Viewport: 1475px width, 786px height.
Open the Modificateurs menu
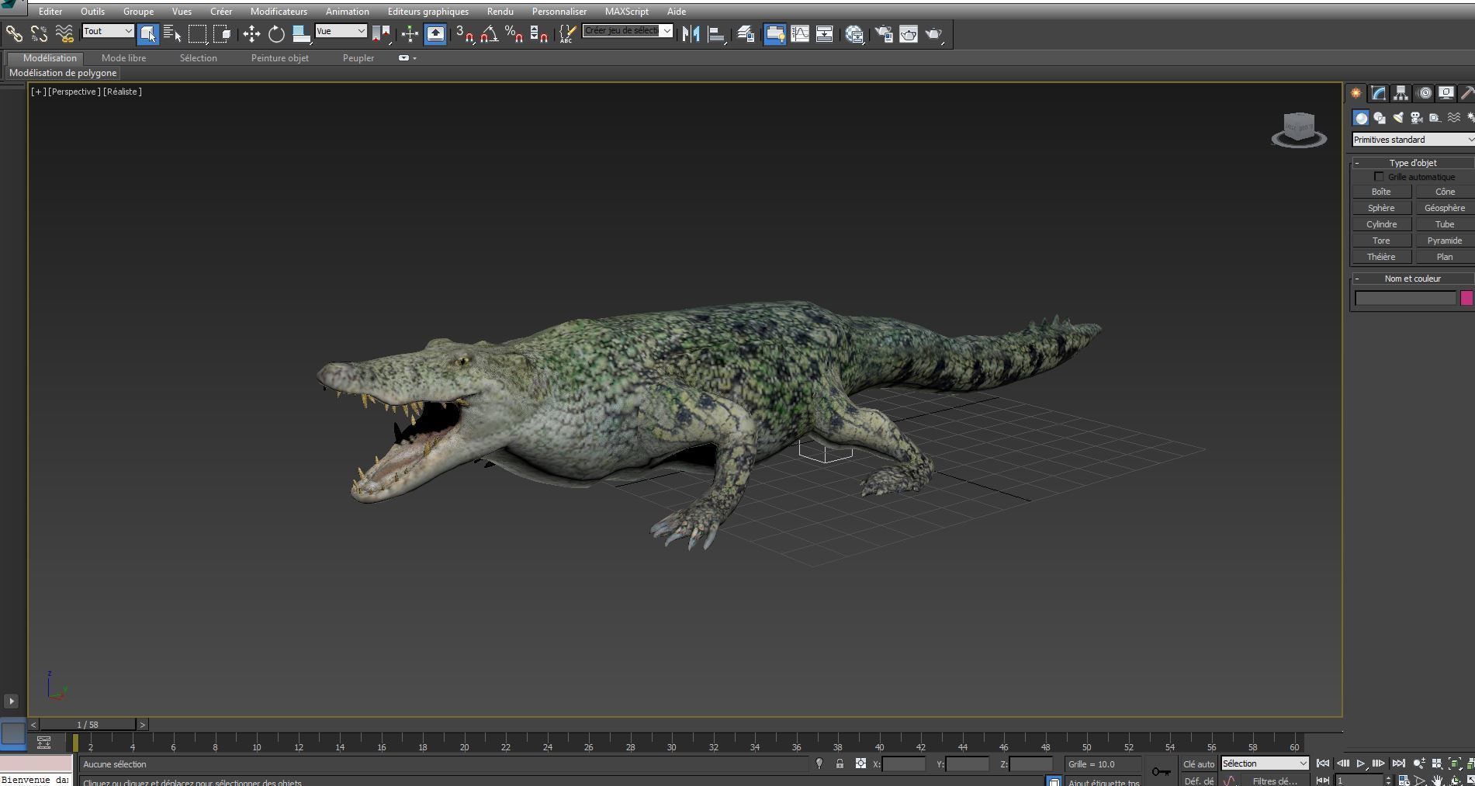279,12
